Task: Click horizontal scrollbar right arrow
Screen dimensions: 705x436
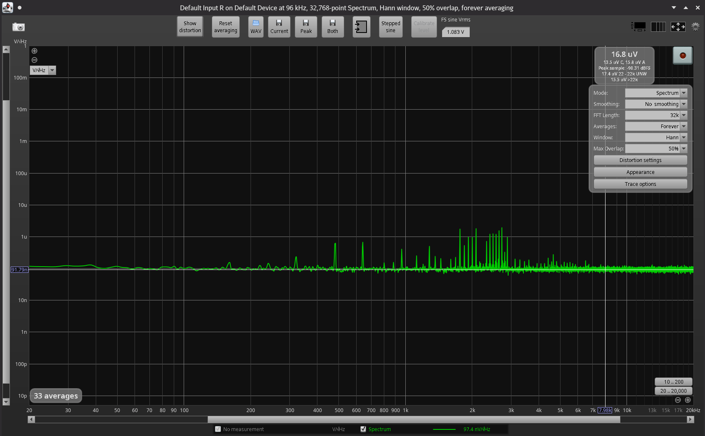Action: 691,420
